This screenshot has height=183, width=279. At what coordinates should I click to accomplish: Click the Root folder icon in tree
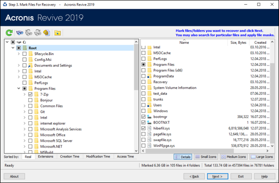[x=25, y=48]
